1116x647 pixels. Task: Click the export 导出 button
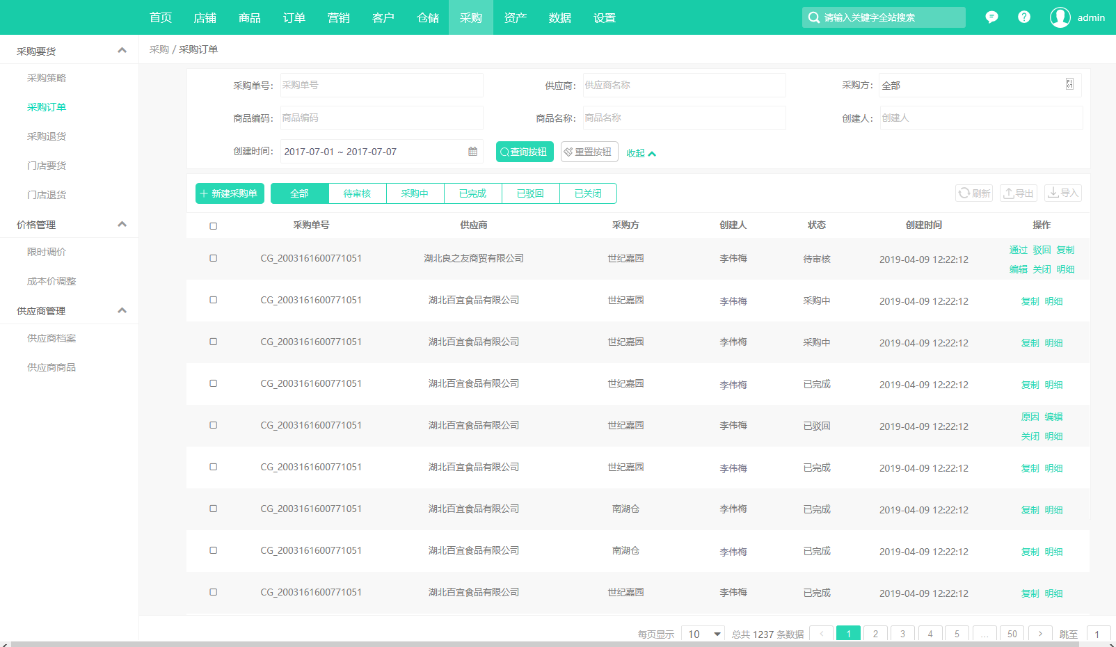pyautogui.click(x=1019, y=193)
